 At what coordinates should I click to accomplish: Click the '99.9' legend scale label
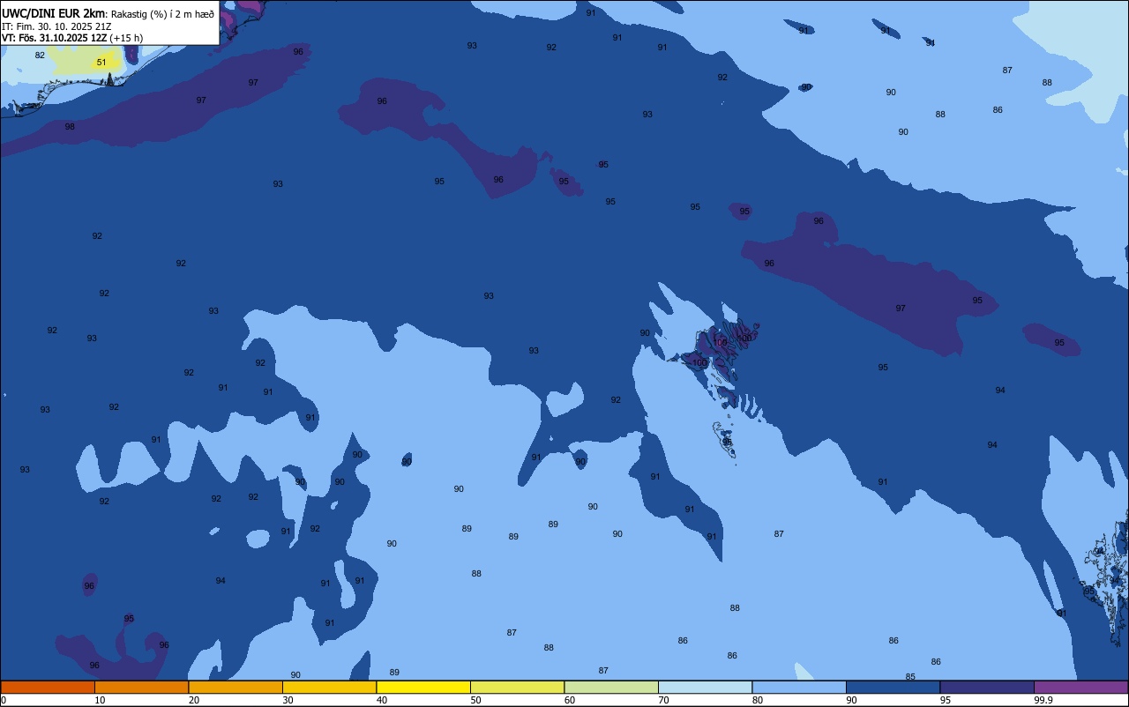(x=1043, y=700)
